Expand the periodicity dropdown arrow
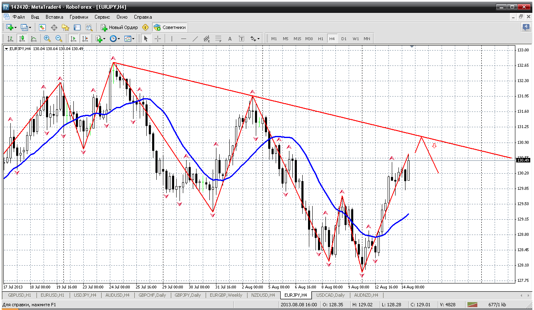Viewport: 534px width, 310px height. point(119,39)
